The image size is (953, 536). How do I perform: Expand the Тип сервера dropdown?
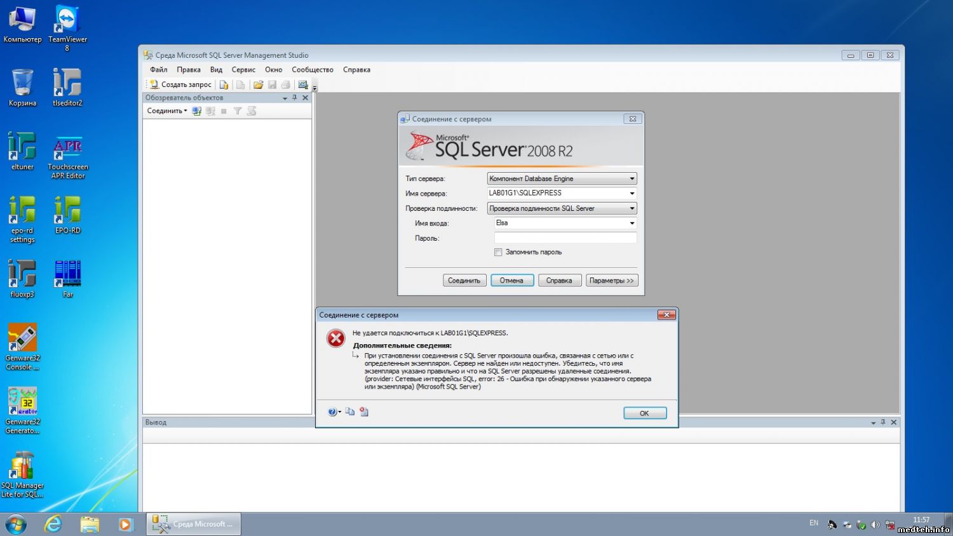point(632,178)
